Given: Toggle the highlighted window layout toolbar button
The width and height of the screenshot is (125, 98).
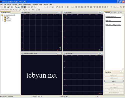Looking at the screenshot, I should pos(22,7).
